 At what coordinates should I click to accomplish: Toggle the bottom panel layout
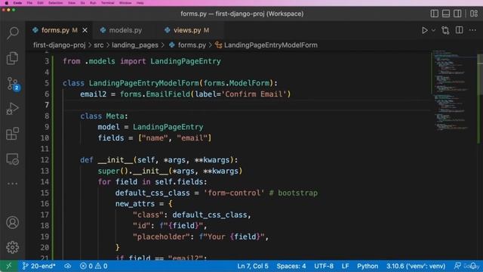[x=446, y=14]
